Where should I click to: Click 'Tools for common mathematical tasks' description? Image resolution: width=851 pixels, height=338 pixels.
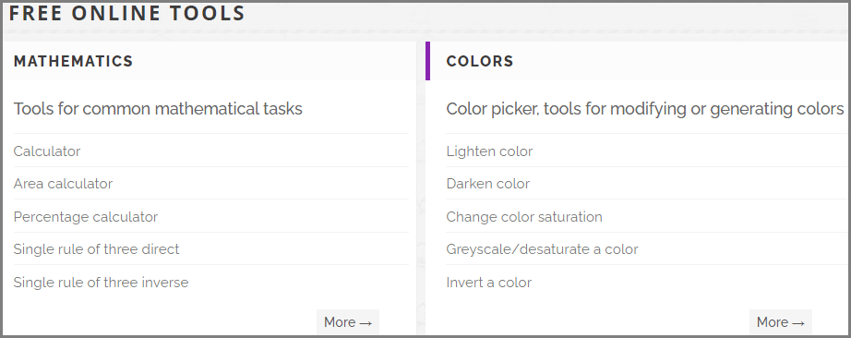[x=158, y=109]
